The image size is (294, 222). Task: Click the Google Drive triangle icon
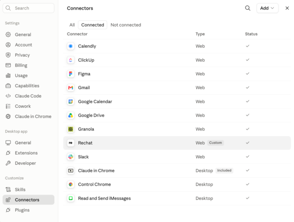pos(71,115)
